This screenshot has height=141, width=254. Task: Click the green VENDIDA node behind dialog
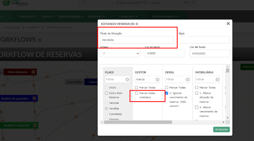[247, 67]
